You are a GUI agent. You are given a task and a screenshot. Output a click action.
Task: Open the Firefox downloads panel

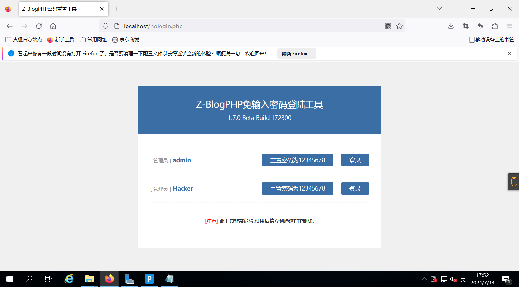tap(451, 26)
